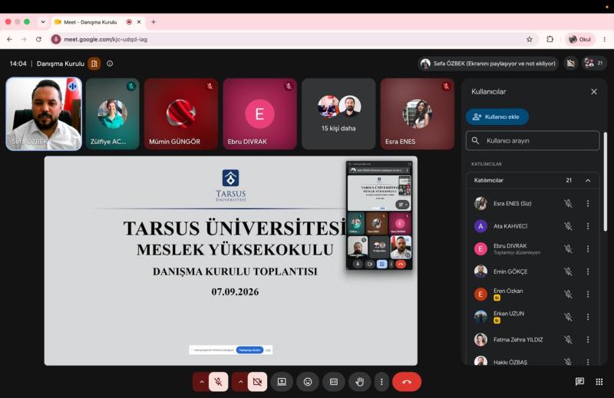
Task: Click Sefa ÖZBEK screen sharing banner
Action: pos(489,64)
